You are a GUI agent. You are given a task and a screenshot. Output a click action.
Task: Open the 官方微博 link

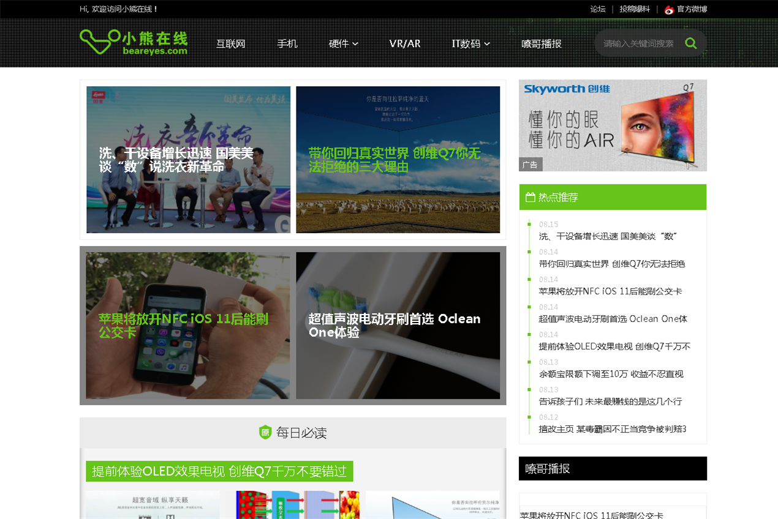pos(692,9)
